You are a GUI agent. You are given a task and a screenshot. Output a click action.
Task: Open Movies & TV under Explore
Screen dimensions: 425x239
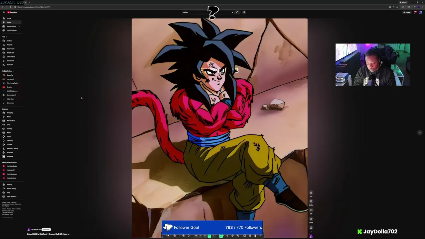(11, 121)
